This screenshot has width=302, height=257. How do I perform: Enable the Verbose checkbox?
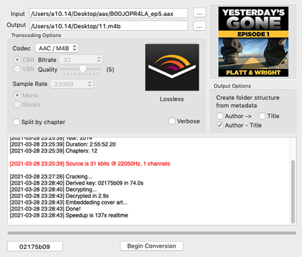172,121
